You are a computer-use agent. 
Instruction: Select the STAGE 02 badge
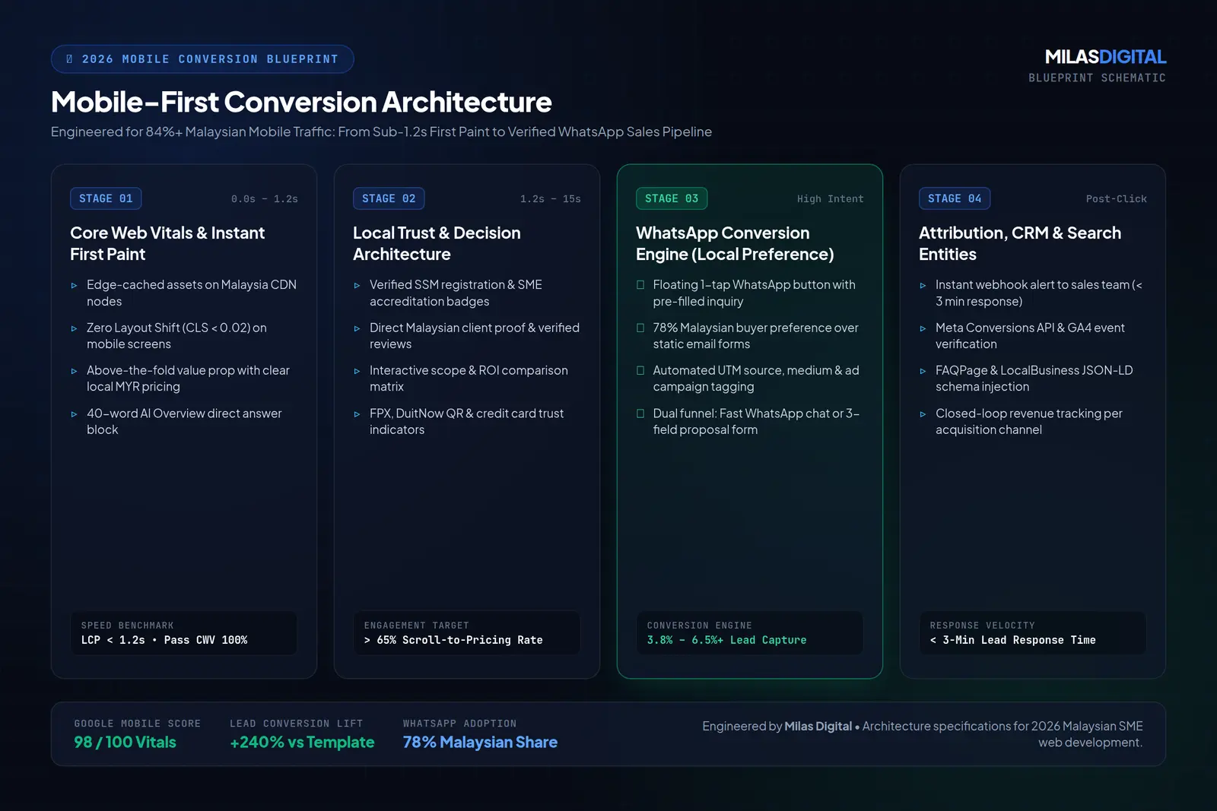pyautogui.click(x=389, y=198)
